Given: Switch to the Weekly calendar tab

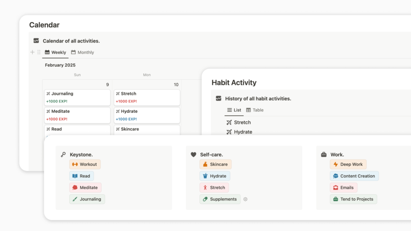Looking at the screenshot, I should [55, 52].
